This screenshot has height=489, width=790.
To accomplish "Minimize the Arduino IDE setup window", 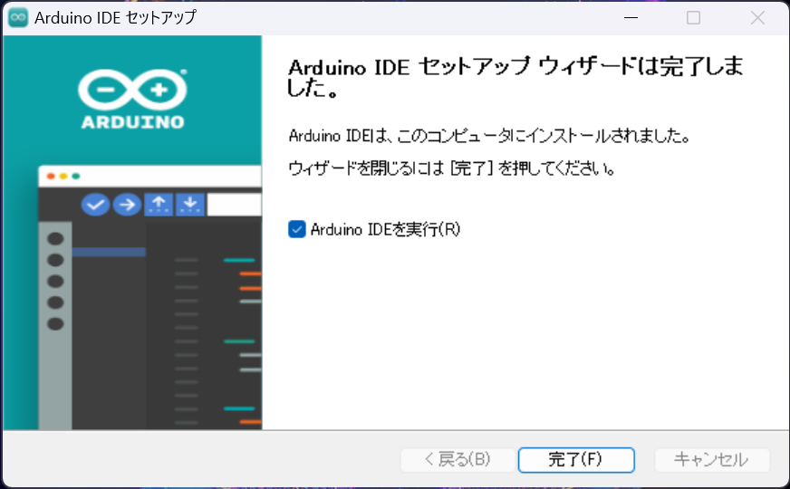I will (x=631, y=17).
